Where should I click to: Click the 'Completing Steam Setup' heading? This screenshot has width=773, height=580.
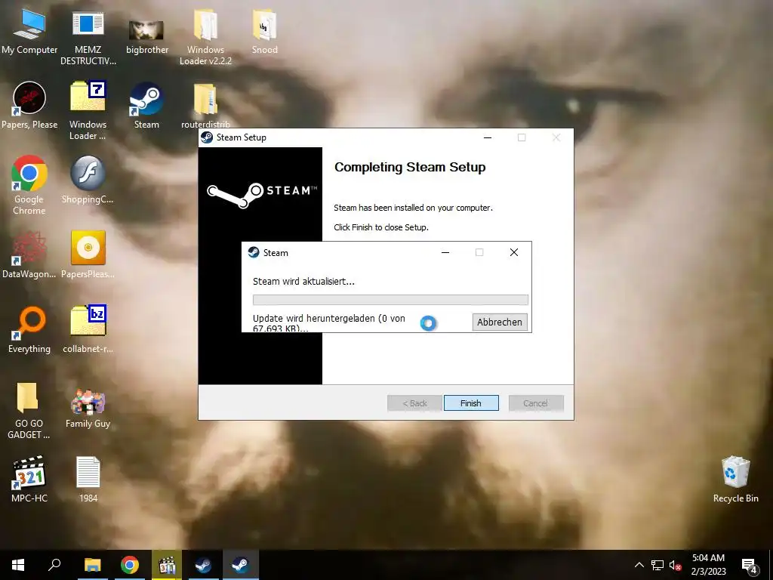[x=410, y=167]
